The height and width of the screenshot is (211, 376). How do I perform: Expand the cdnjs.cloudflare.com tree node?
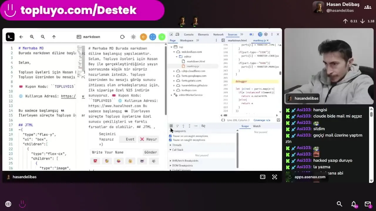point(174,71)
